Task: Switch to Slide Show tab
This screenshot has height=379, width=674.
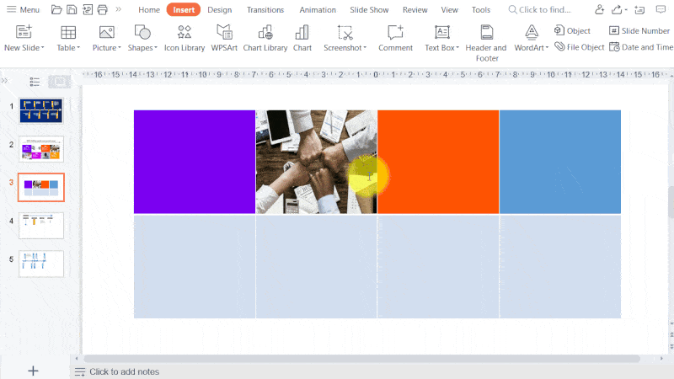Action: [369, 9]
